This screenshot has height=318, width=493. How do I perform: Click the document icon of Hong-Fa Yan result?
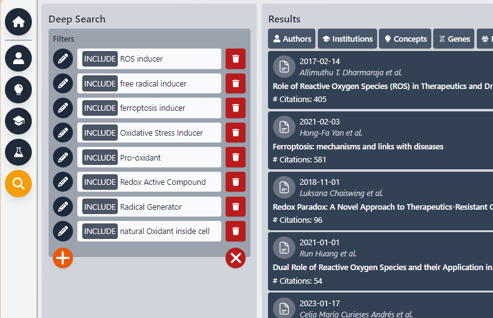pyautogui.click(x=284, y=127)
